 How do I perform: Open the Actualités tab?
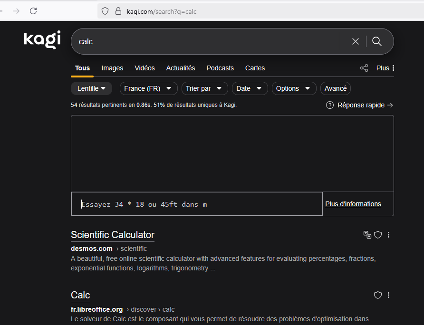pos(181,68)
